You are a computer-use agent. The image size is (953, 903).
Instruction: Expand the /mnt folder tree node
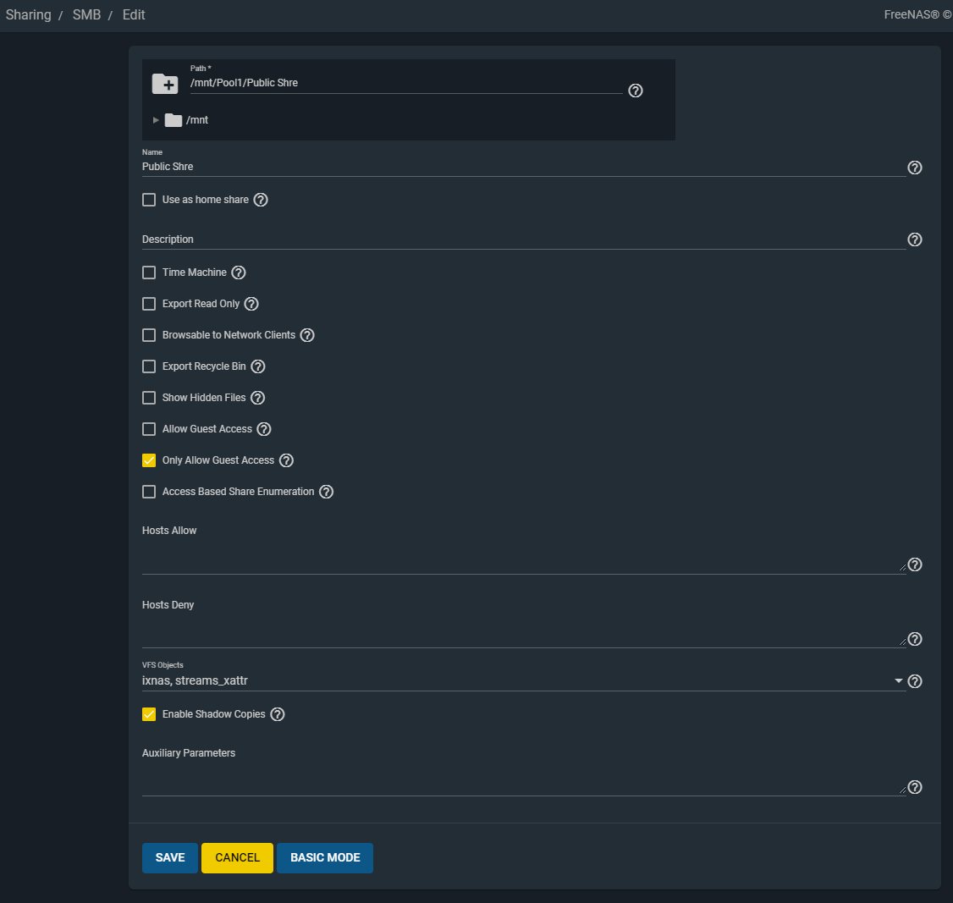156,120
